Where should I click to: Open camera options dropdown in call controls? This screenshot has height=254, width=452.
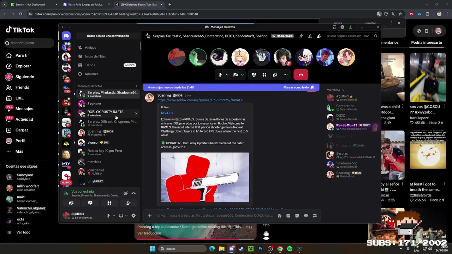(x=242, y=75)
